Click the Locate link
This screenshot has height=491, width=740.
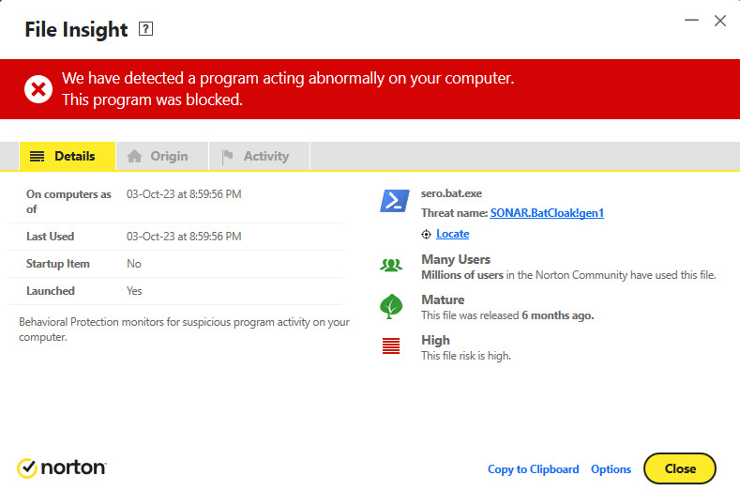(x=452, y=234)
